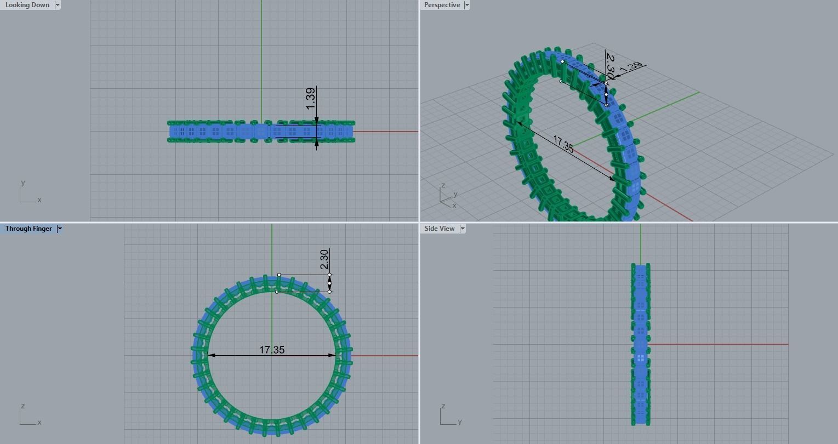Select the ring model in Side View

coord(641,344)
